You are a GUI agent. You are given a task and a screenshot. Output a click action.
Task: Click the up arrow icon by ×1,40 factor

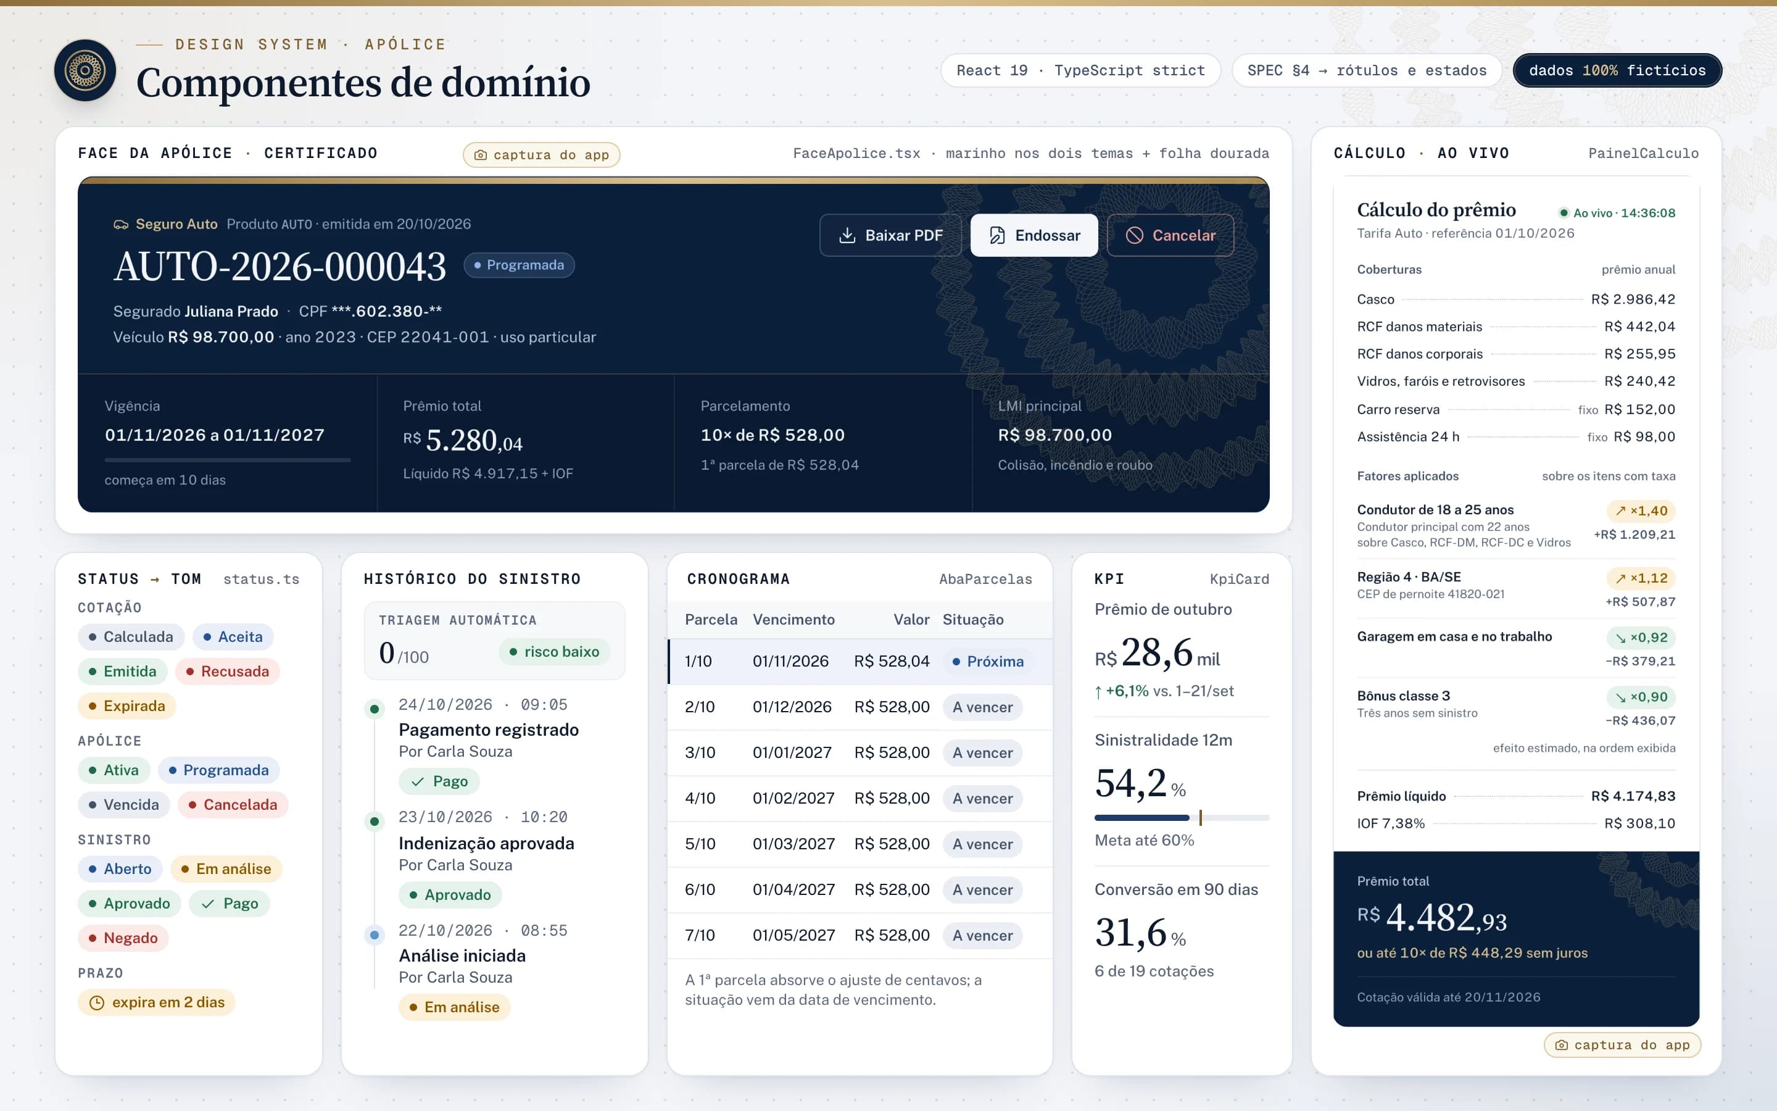click(x=1621, y=510)
